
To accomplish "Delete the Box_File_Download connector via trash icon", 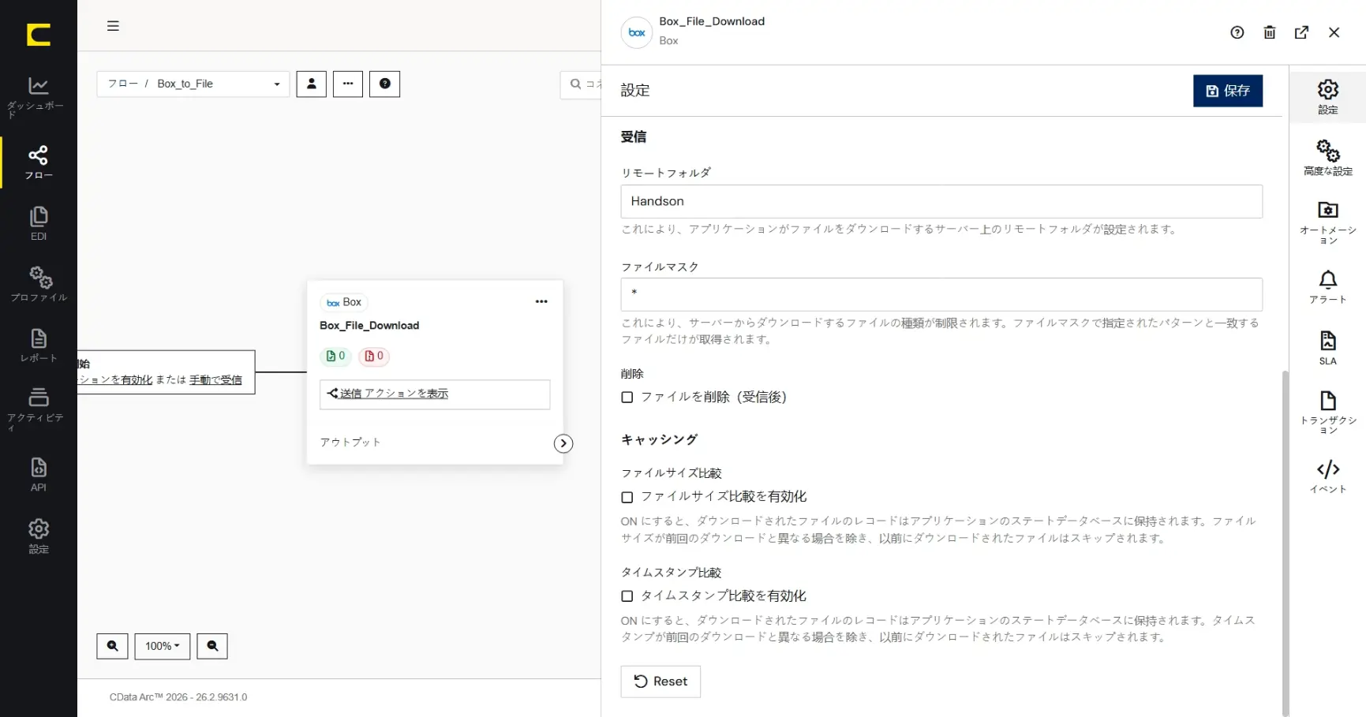I will pyautogui.click(x=1270, y=32).
